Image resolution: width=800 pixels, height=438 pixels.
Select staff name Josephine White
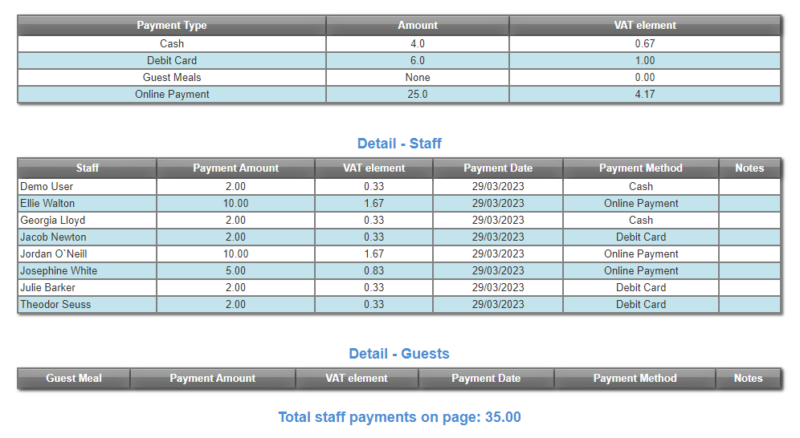tap(59, 270)
